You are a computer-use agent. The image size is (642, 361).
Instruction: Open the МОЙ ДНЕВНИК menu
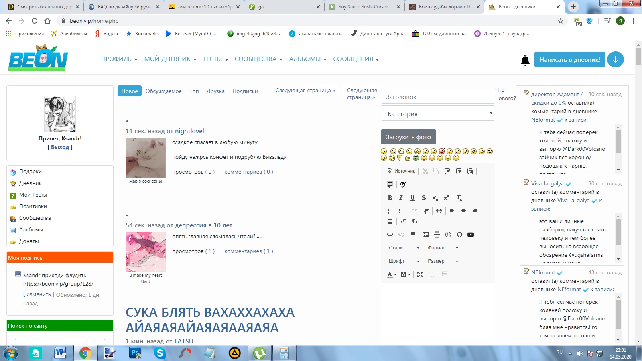[x=170, y=59]
